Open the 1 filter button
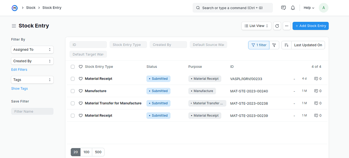The width and height of the screenshot is (349, 158). 259,45
